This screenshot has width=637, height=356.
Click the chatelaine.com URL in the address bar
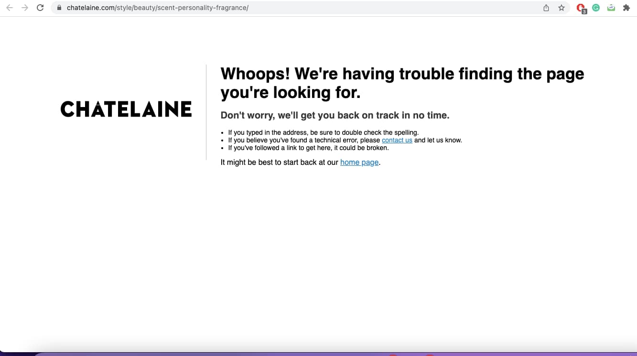158,8
